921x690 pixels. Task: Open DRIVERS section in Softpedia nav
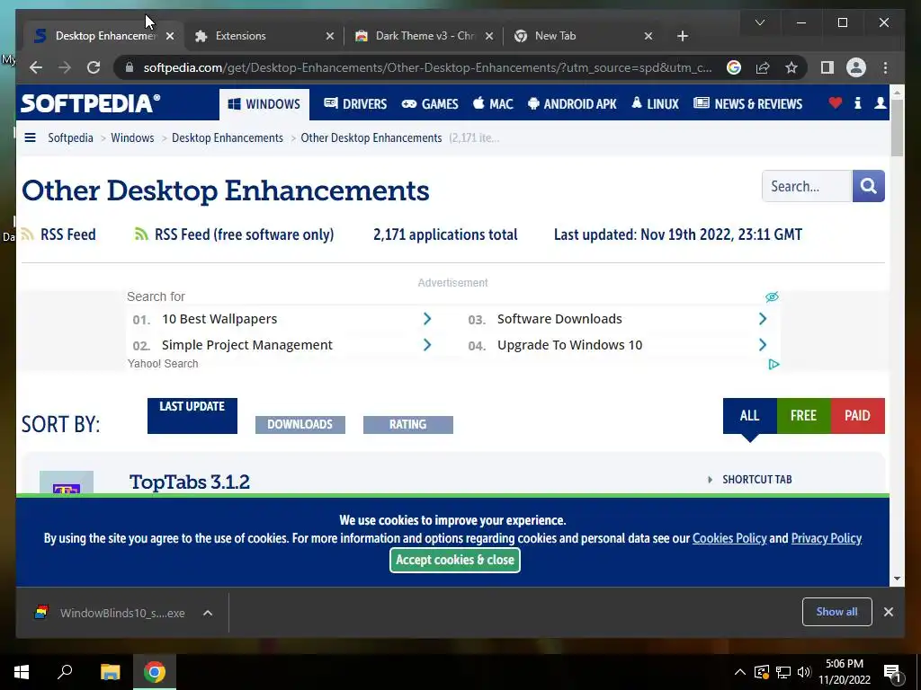tap(355, 104)
